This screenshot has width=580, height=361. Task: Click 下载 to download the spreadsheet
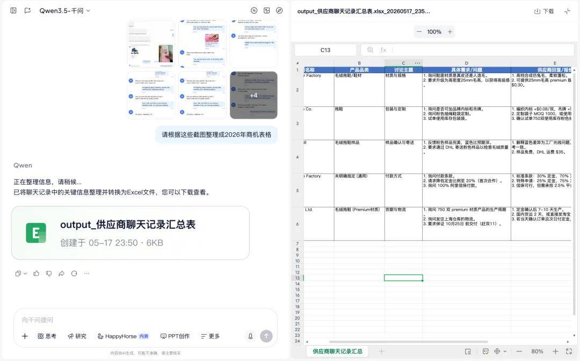[544, 11]
